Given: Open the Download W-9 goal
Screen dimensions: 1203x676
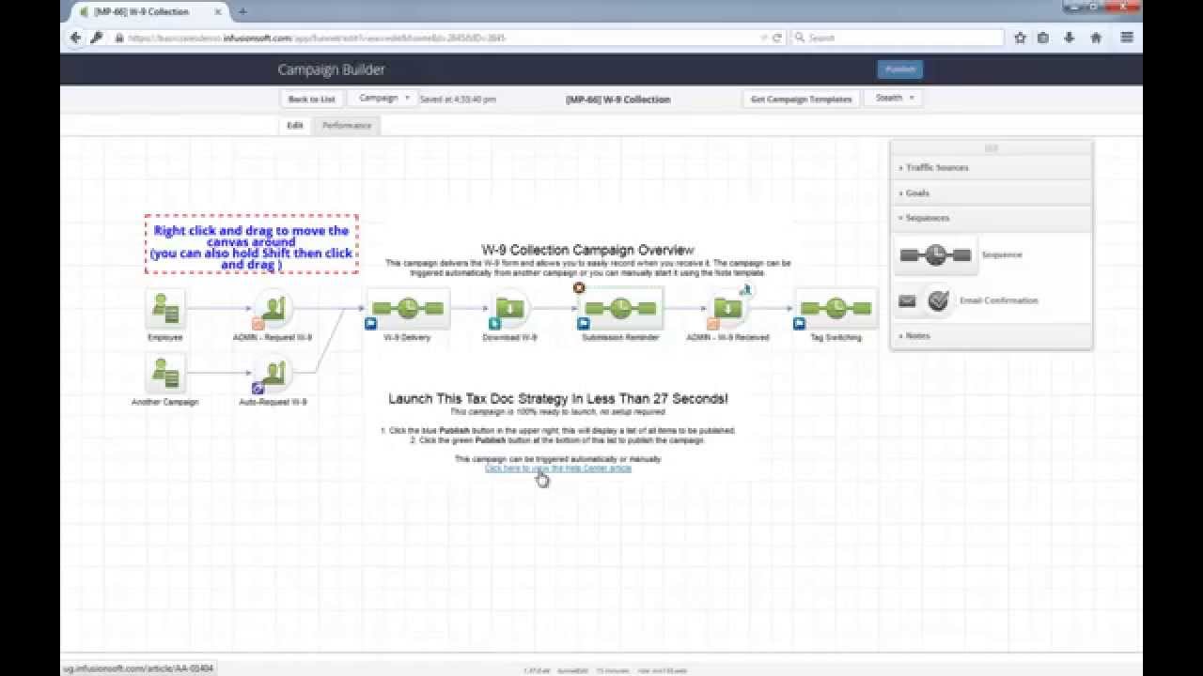Looking at the screenshot, I should click(509, 308).
